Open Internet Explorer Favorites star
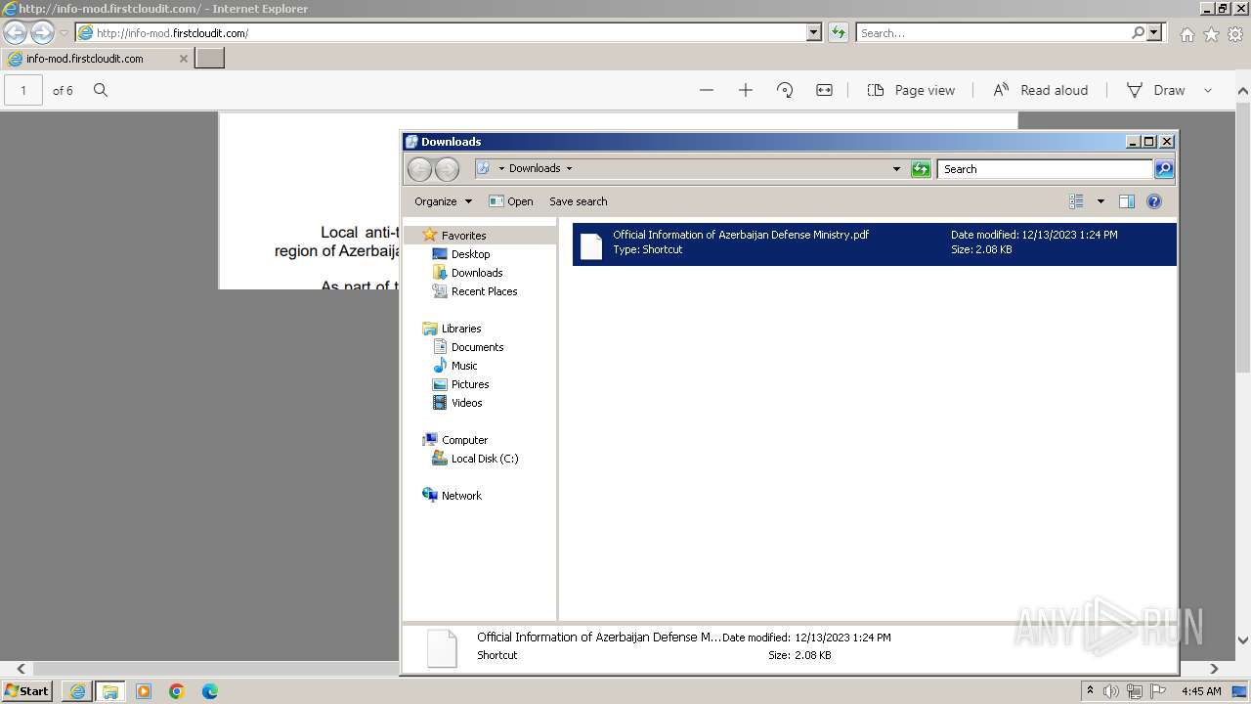The image size is (1251, 704). click(x=1211, y=34)
